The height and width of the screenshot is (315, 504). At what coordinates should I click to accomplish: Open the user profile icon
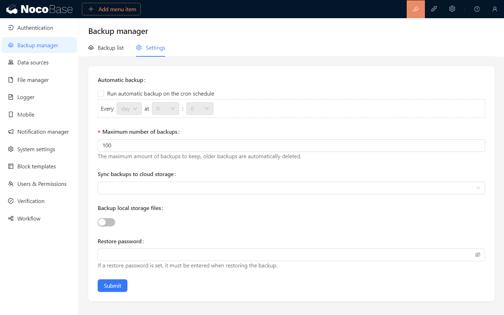point(495,9)
